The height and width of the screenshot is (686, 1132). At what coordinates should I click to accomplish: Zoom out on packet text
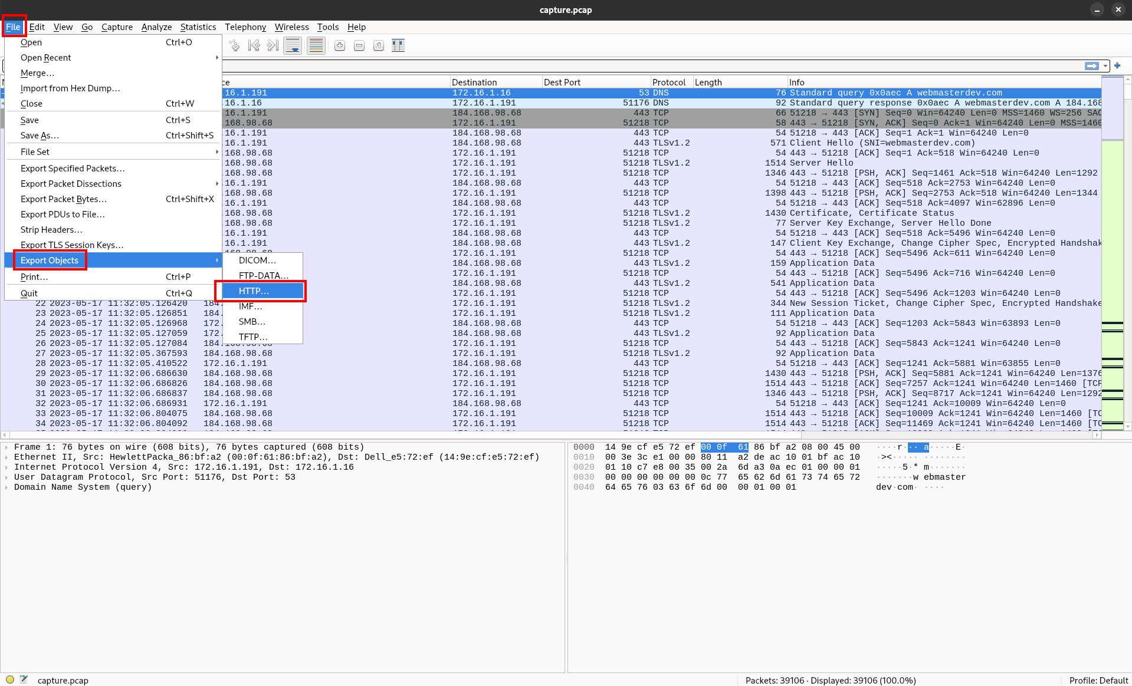coord(359,46)
